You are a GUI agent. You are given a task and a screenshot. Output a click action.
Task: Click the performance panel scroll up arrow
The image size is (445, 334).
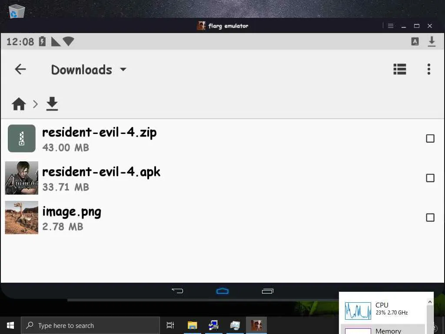click(430, 302)
